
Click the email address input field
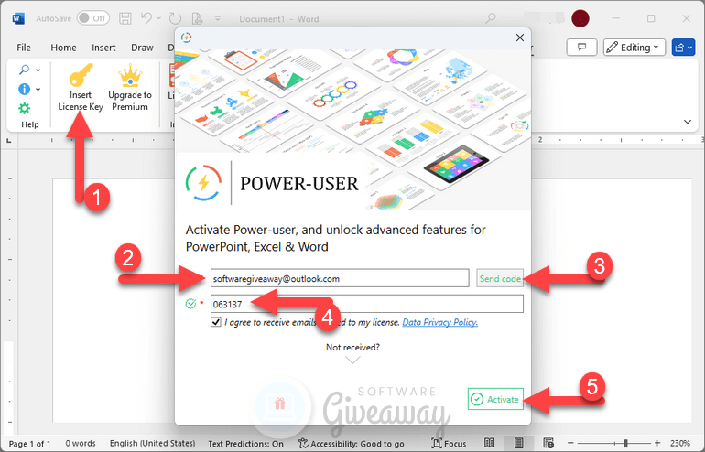(x=340, y=278)
